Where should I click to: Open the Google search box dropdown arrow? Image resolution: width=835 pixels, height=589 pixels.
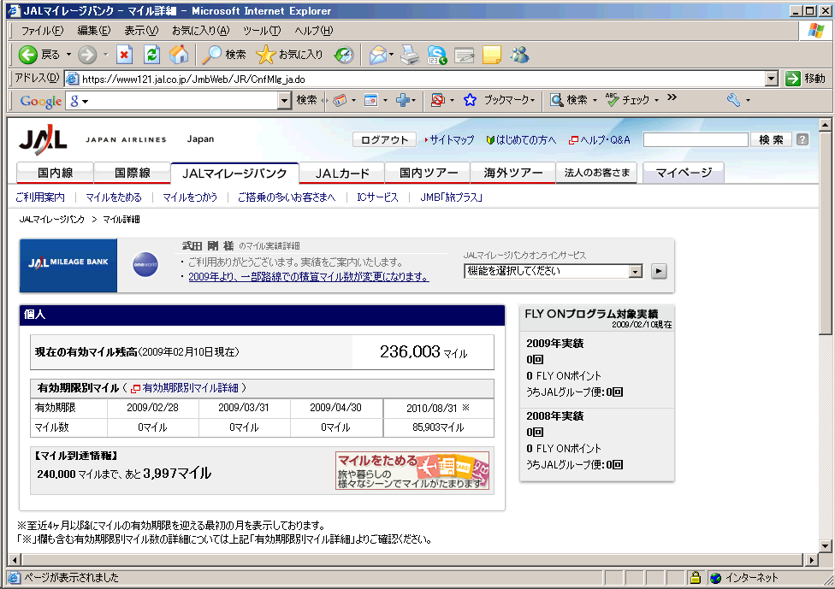point(284,100)
